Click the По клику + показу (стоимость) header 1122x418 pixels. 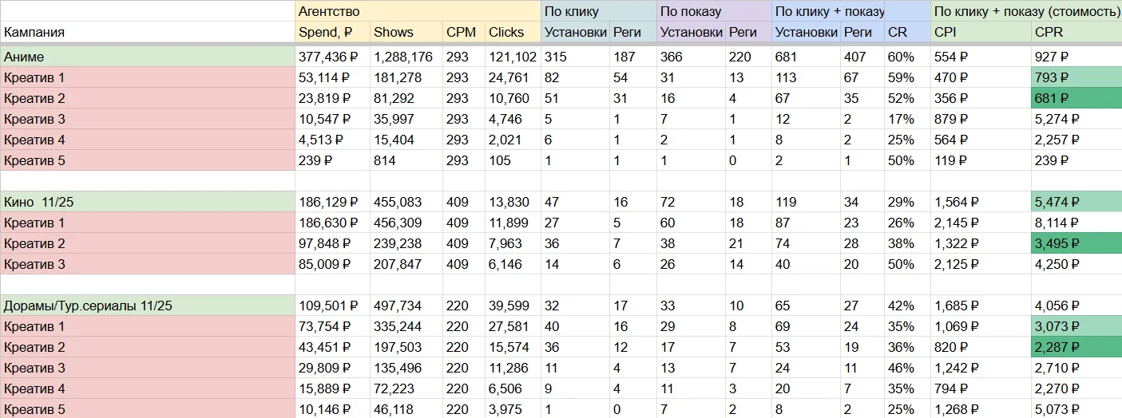tap(1026, 11)
